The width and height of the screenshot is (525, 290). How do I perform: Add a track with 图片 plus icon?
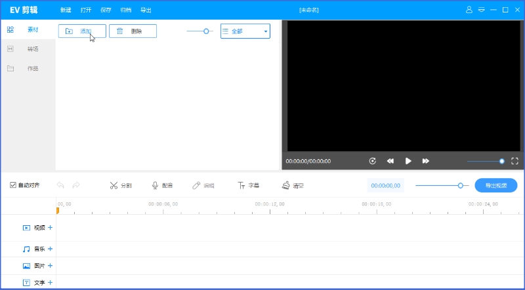click(51, 266)
